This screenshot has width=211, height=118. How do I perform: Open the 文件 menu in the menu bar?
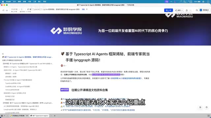tap(15, 2)
